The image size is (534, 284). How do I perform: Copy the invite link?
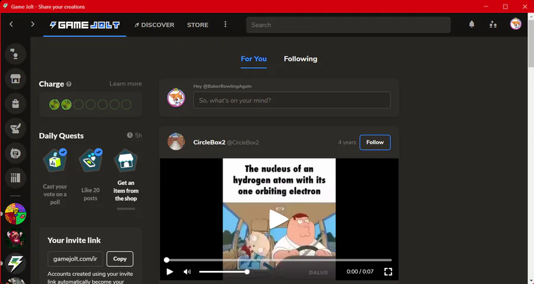(x=120, y=259)
